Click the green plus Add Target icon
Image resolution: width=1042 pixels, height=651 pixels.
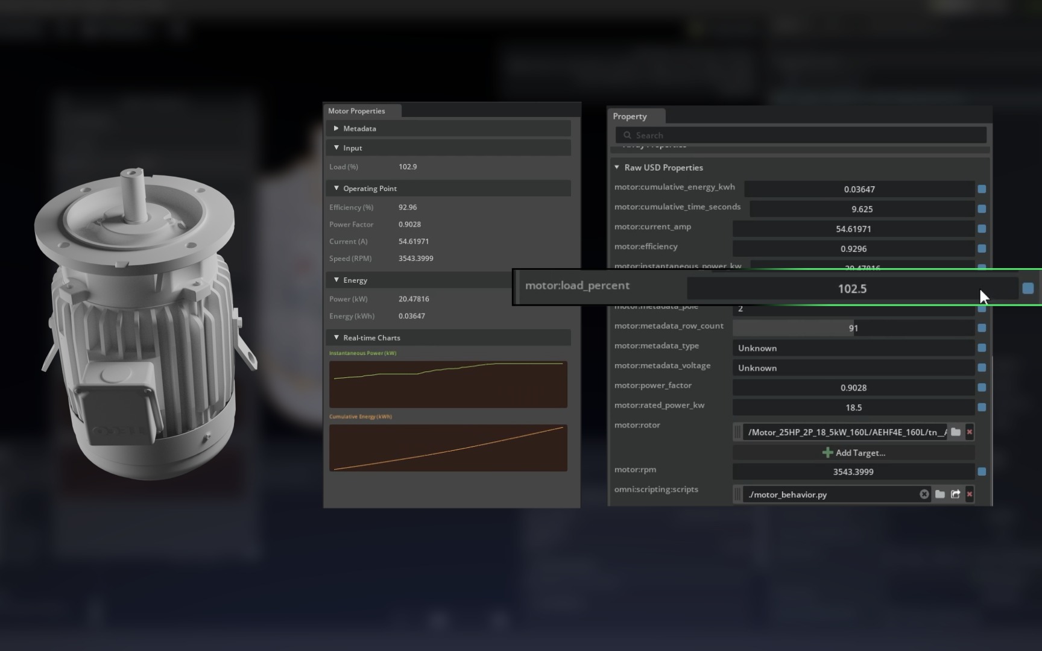coord(827,453)
